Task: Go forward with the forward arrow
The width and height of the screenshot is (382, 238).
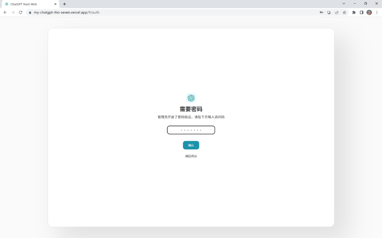Action: coord(13,13)
